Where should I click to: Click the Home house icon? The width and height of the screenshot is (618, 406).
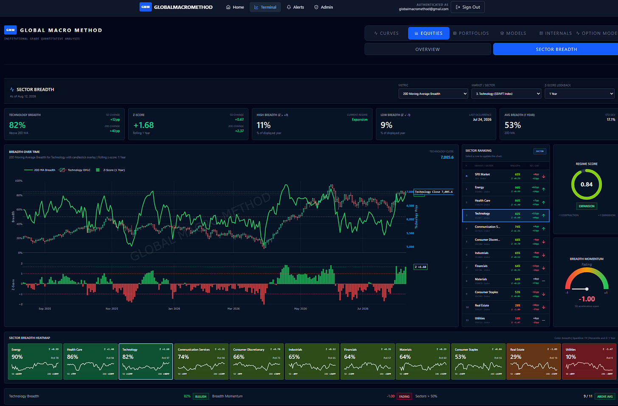click(x=228, y=7)
